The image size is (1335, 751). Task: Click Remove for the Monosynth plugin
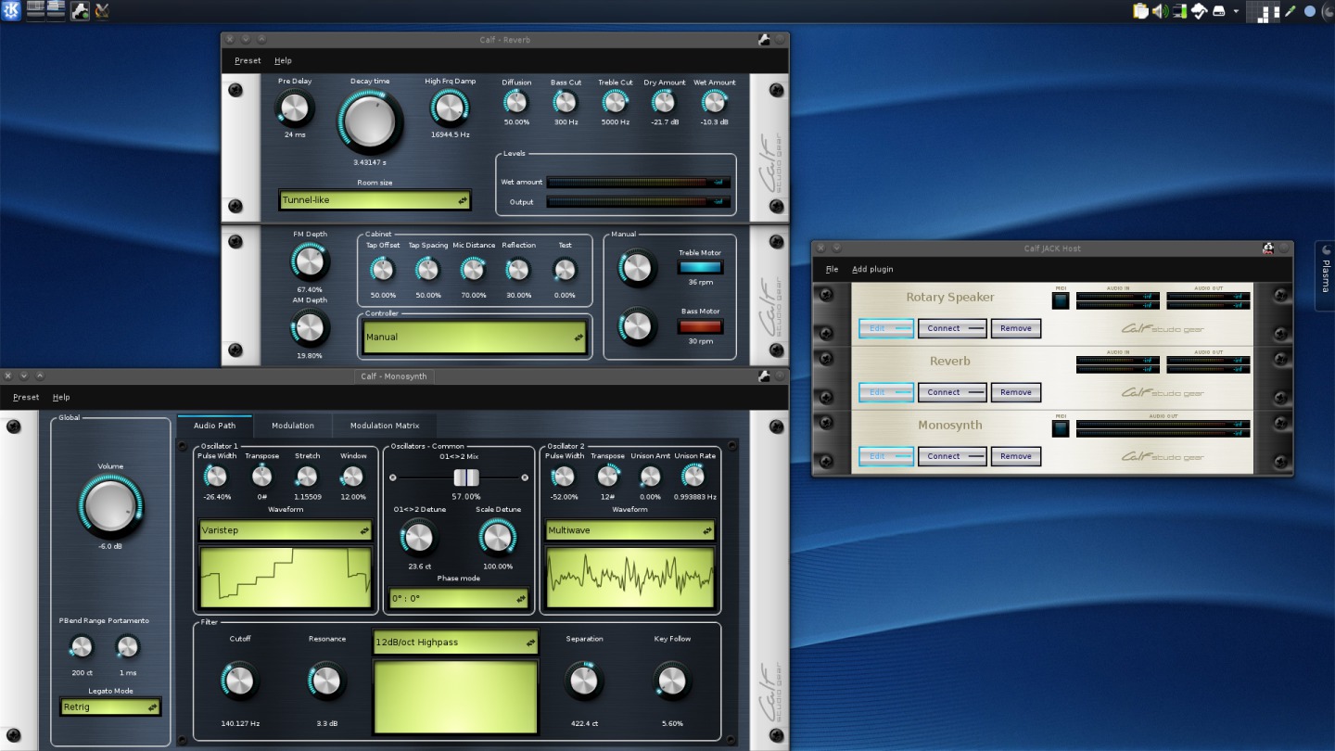click(1015, 456)
